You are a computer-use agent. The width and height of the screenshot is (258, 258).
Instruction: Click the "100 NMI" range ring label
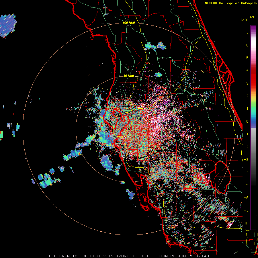coord(129,23)
